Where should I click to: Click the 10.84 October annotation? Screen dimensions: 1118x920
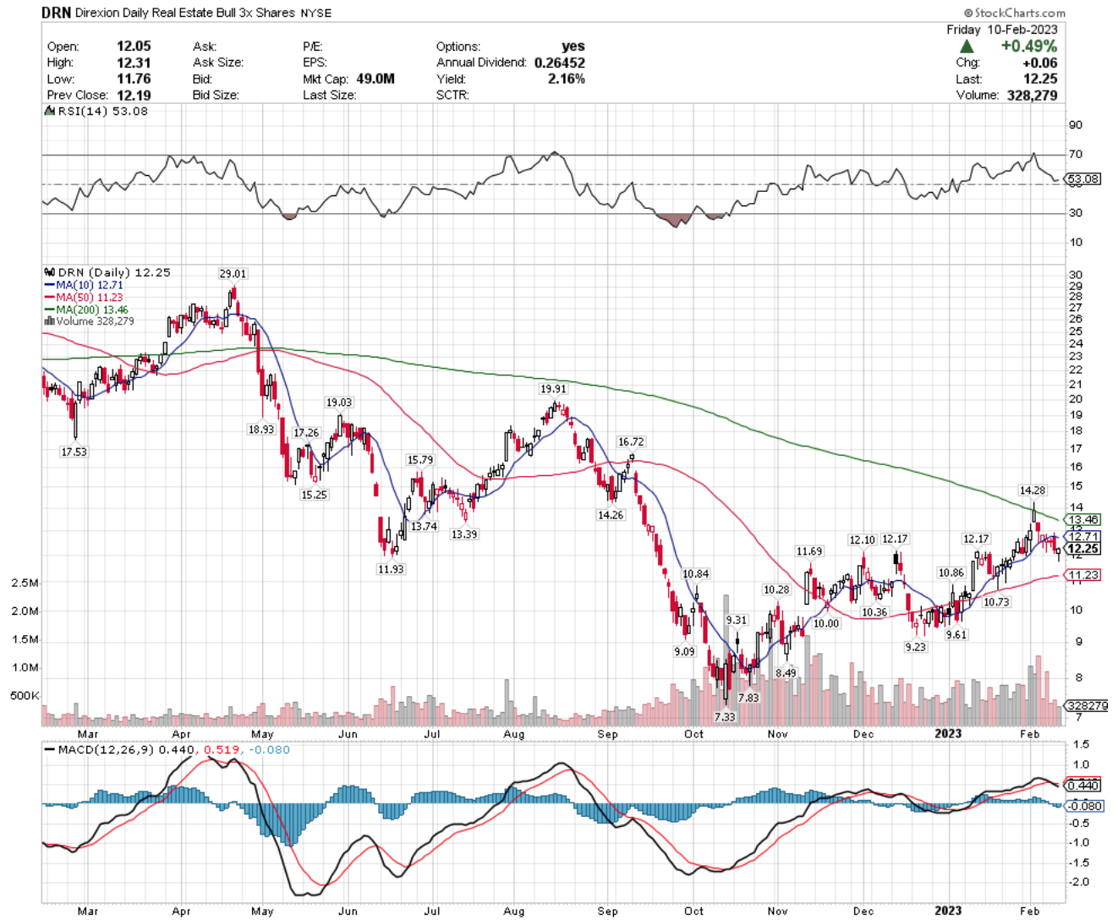pos(695,574)
